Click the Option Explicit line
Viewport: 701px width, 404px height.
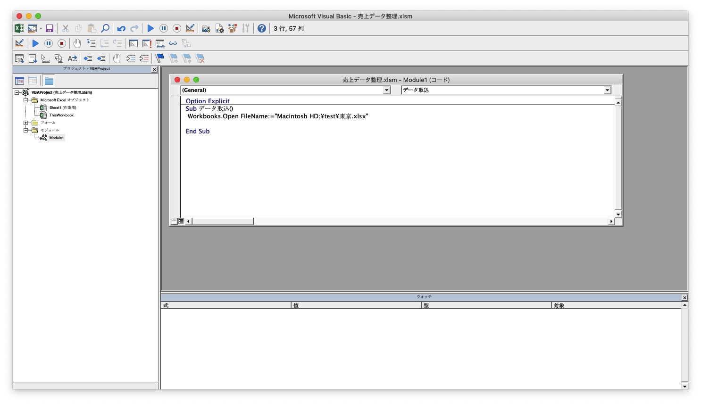[208, 101]
